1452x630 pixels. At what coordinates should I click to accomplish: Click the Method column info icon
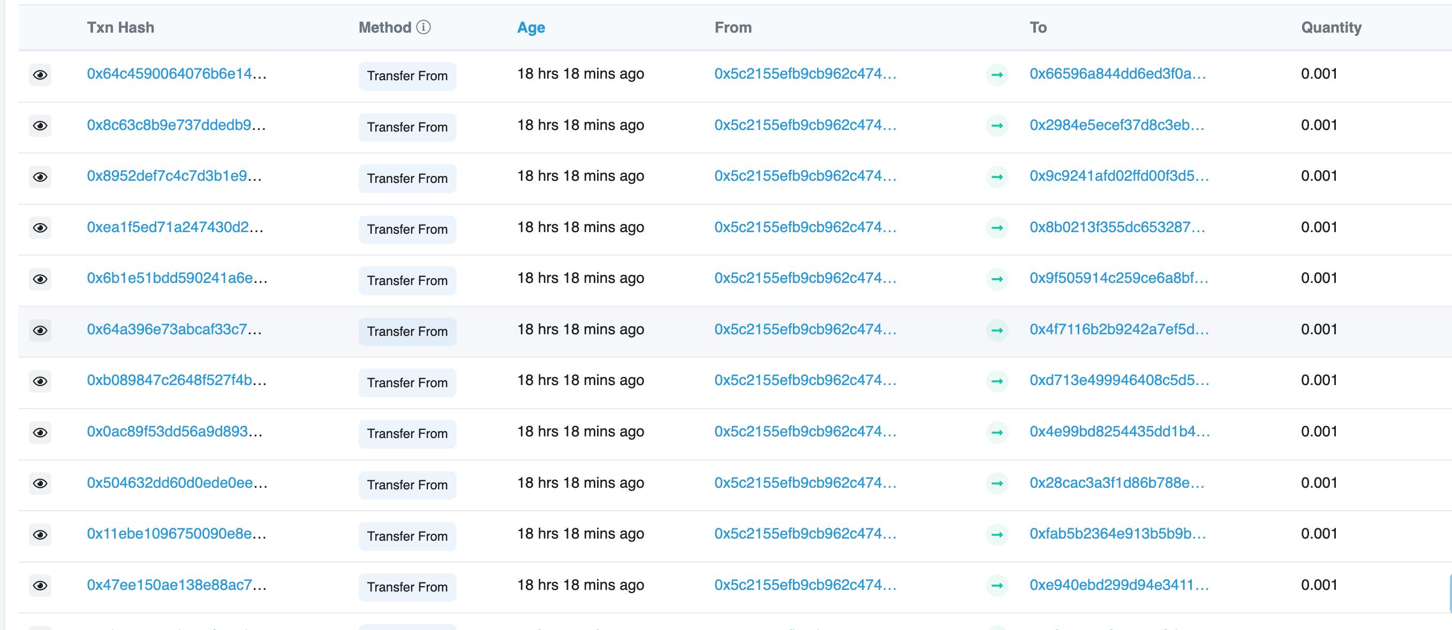click(x=424, y=27)
